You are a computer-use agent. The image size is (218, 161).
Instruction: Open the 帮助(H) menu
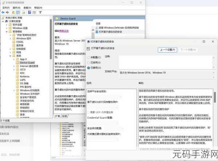(x=38, y=8)
